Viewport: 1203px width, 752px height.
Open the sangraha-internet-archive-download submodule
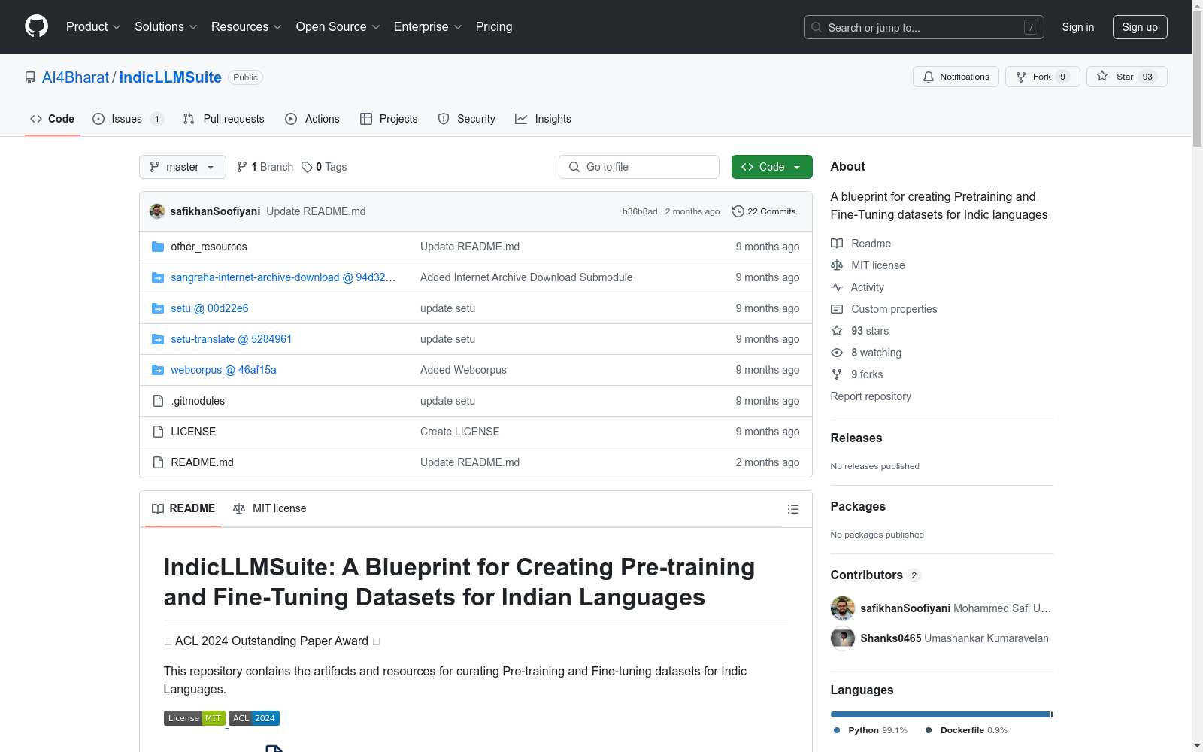click(x=283, y=277)
